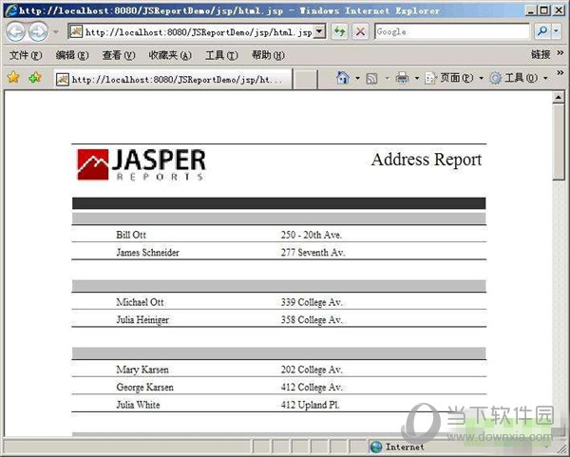The height and width of the screenshot is (457, 570).
Task: Stop loading with the red X icon
Action: [x=361, y=31]
